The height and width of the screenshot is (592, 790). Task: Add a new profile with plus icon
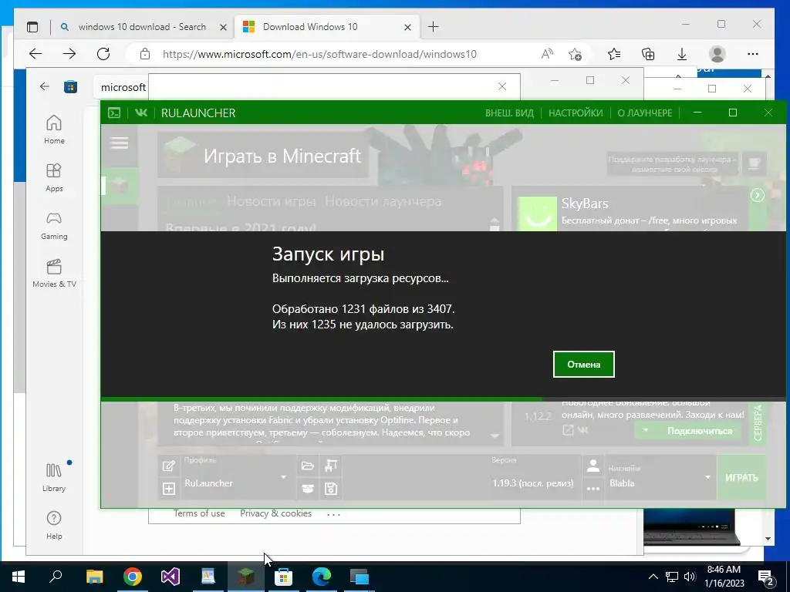click(x=169, y=488)
